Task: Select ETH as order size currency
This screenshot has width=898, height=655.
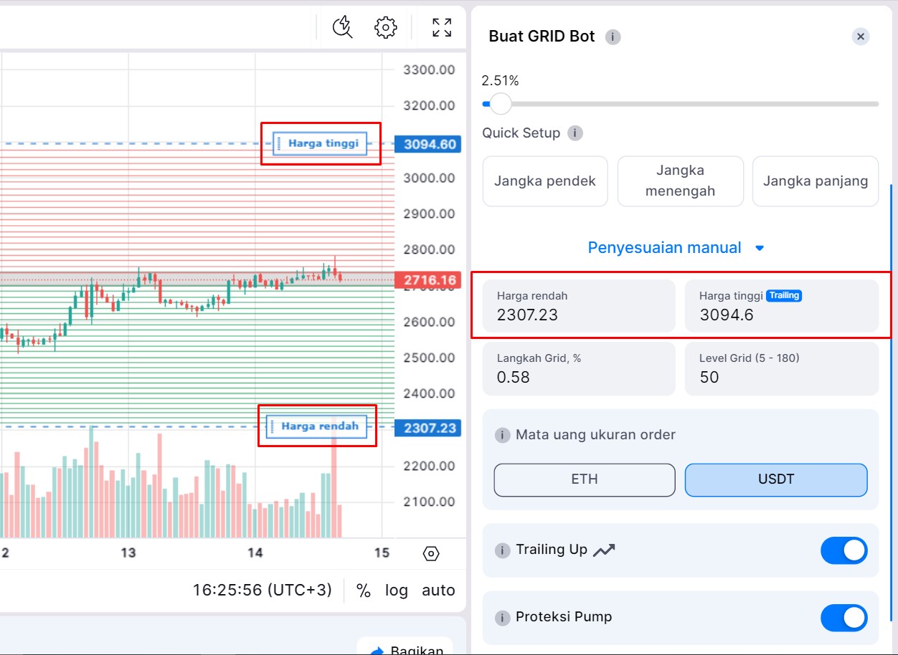Action: tap(584, 479)
